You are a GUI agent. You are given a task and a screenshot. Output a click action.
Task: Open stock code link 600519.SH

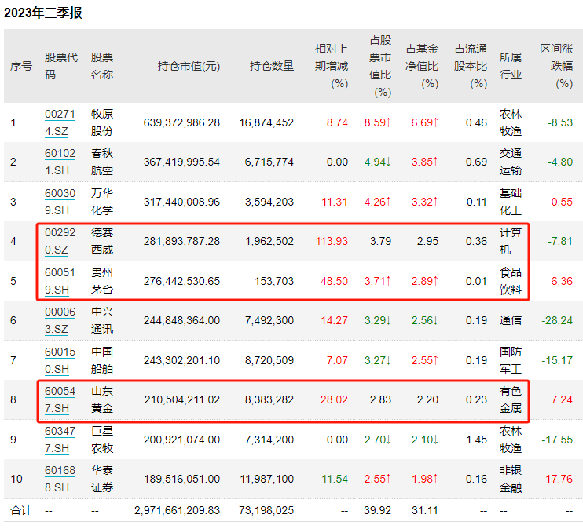pyautogui.click(x=60, y=281)
